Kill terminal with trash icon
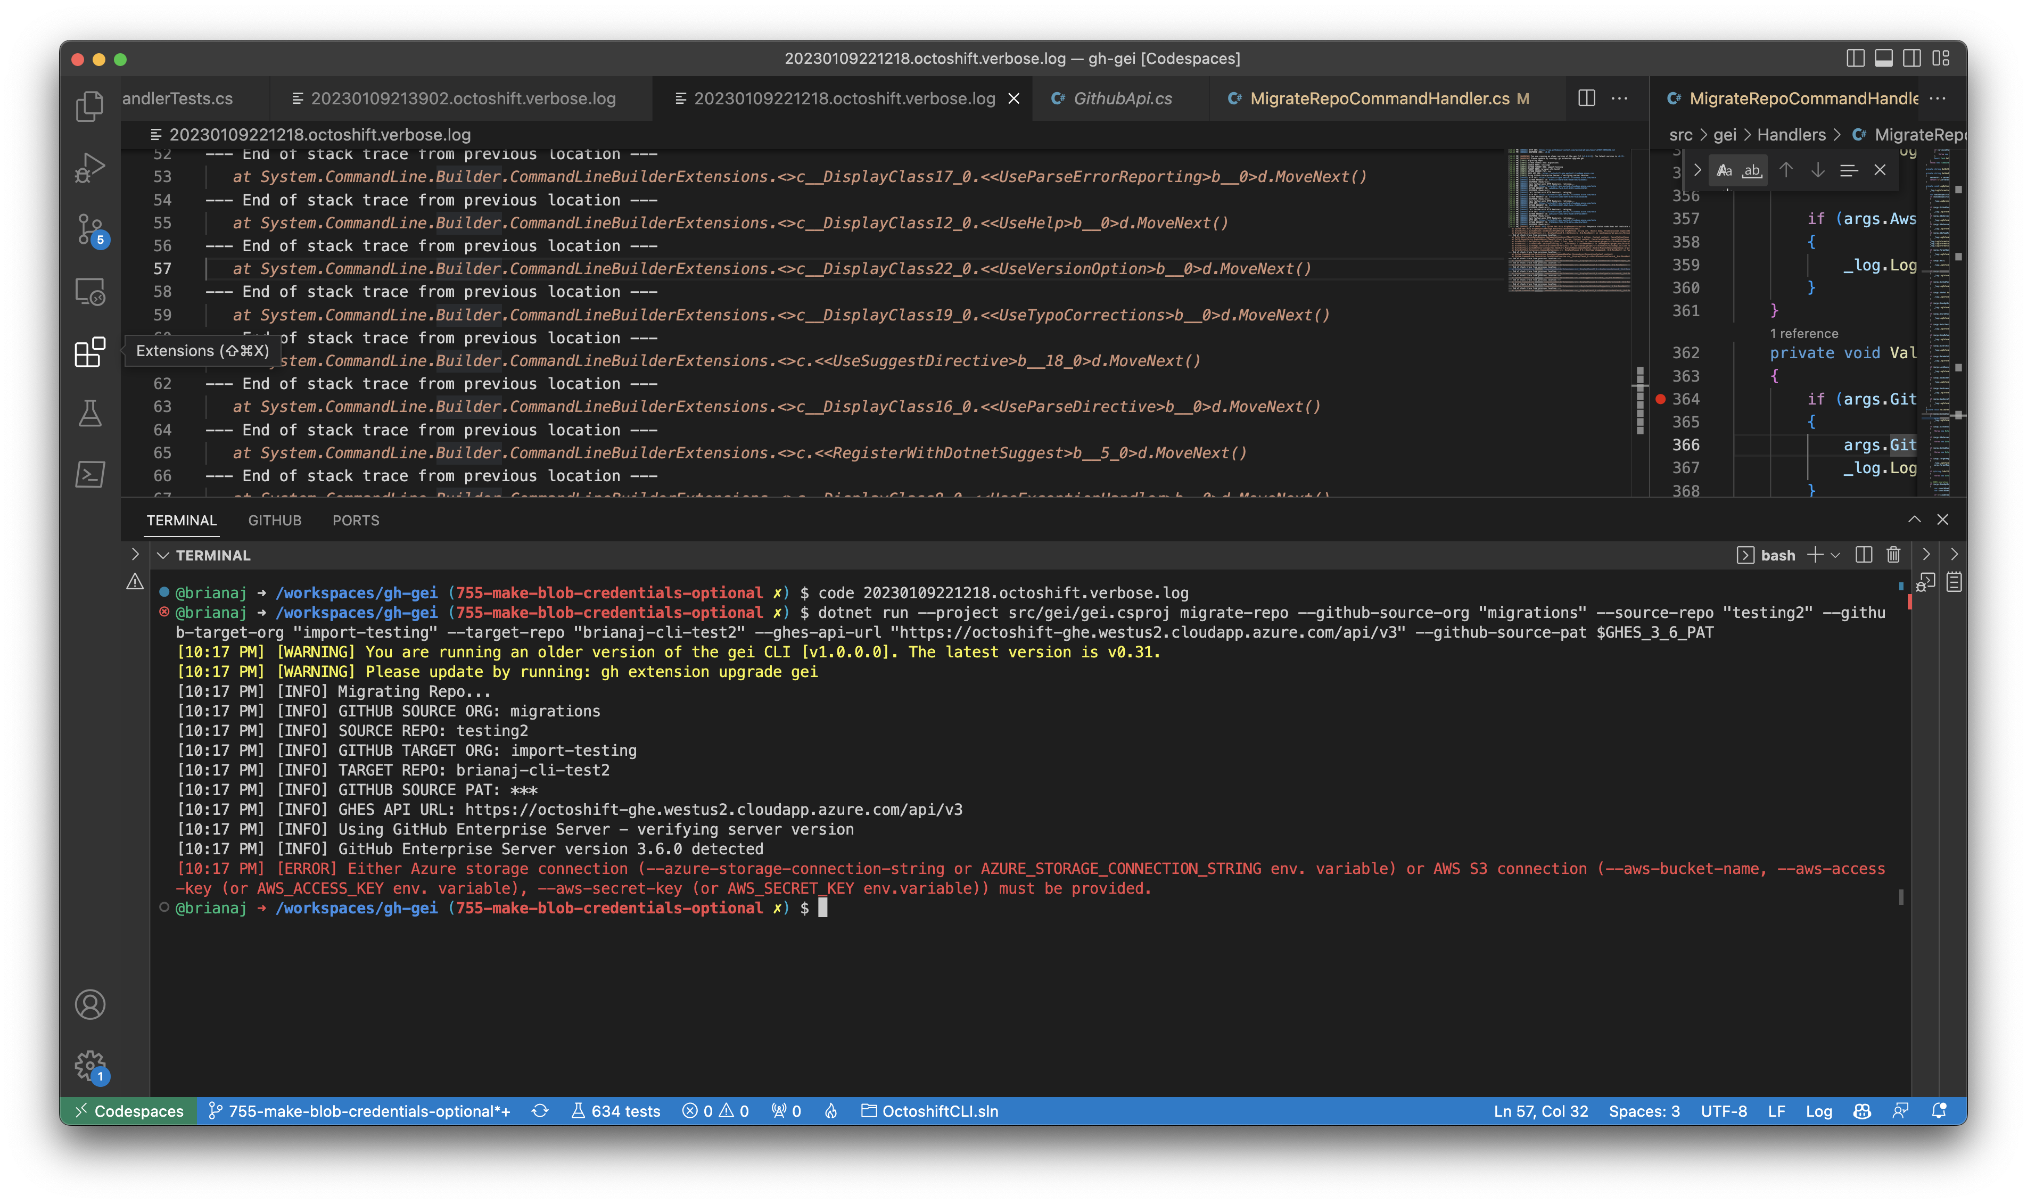The height and width of the screenshot is (1204, 2027). [x=1893, y=555]
